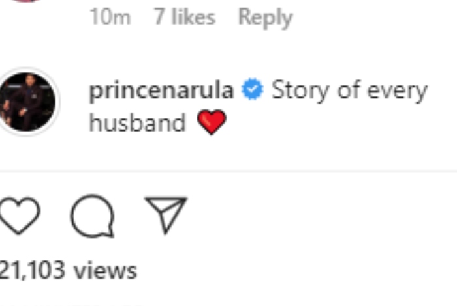
Task: Reply to the comment above
Action: point(265,18)
